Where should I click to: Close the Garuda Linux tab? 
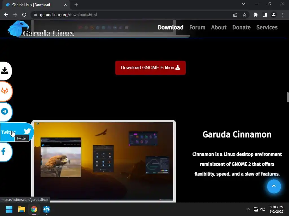coord(65,5)
